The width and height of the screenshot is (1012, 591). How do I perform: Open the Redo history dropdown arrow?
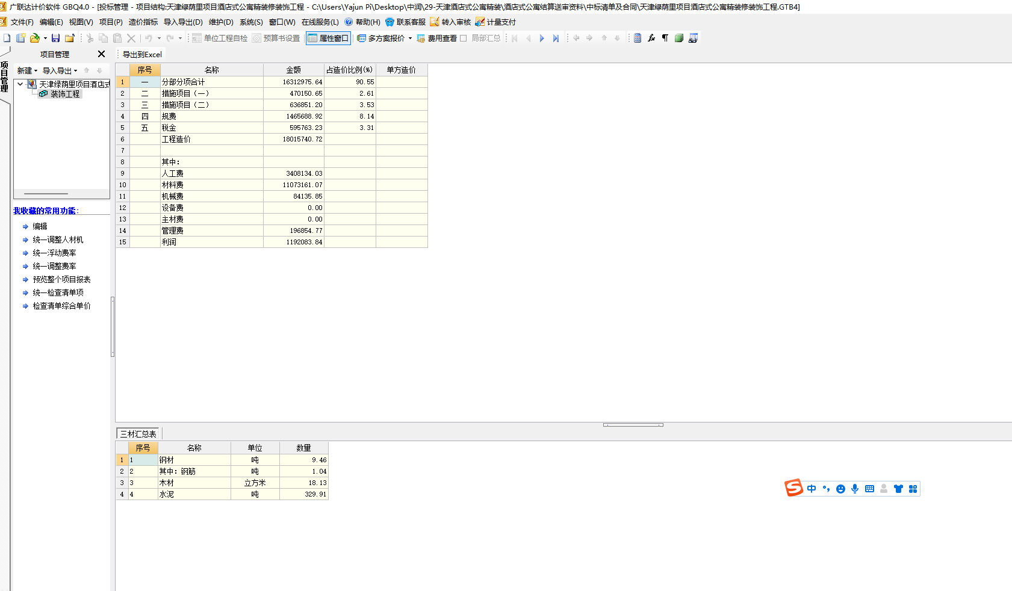[x=180, y=38]
